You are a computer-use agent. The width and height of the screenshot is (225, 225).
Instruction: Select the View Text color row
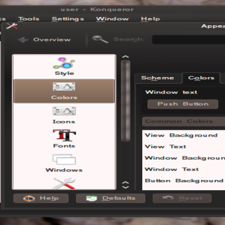(x=183, y=146)
